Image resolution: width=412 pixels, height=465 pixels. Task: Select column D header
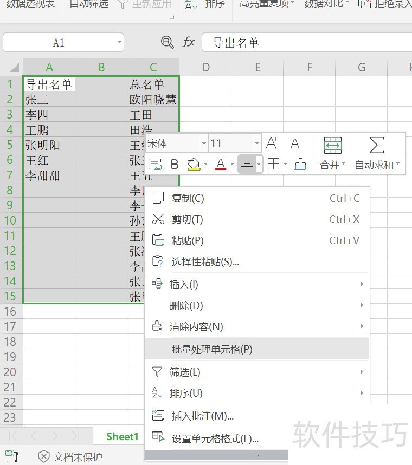pos(205,67)
